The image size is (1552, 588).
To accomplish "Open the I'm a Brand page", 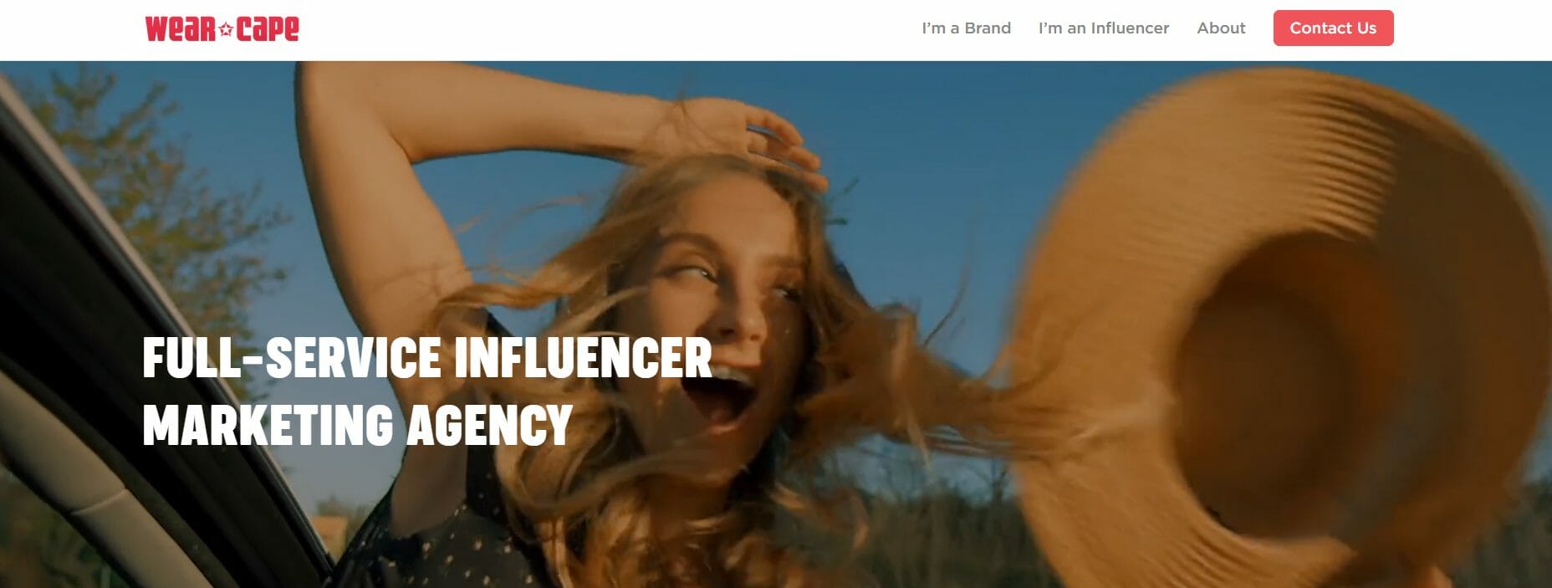I will 966,28.
